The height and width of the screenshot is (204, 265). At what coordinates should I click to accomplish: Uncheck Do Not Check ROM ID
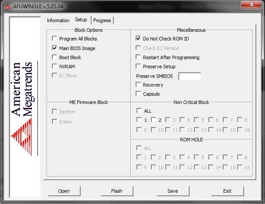138,38
